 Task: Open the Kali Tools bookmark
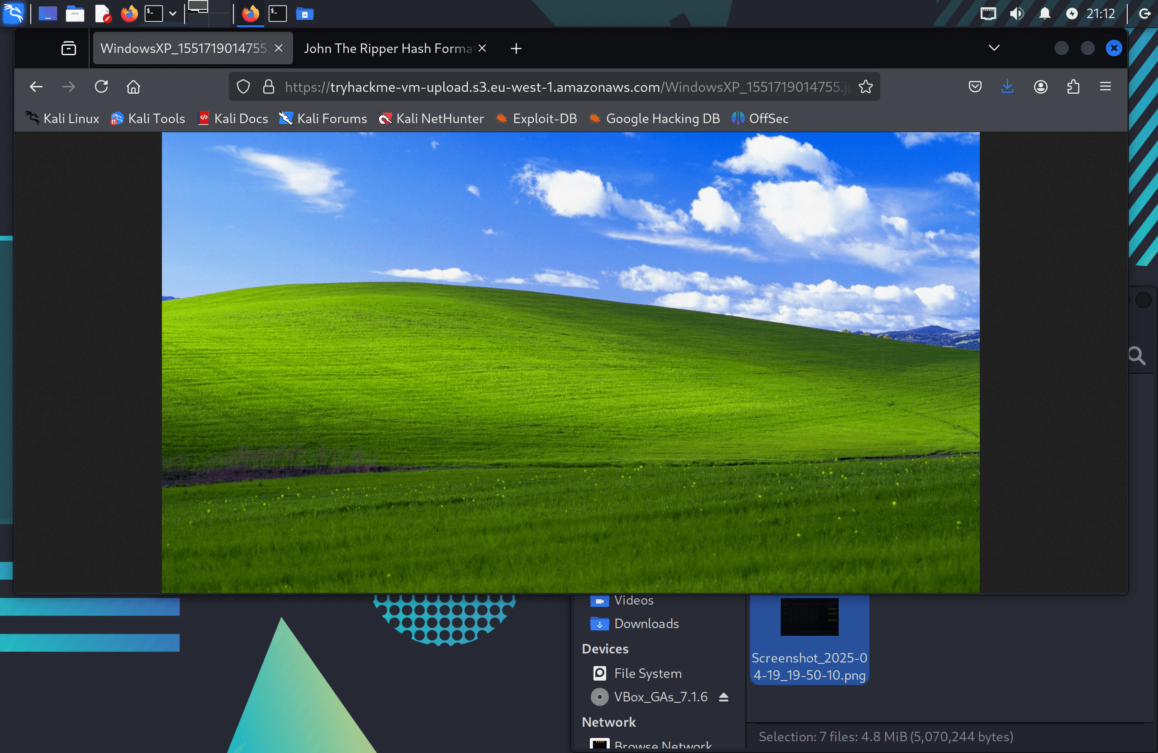coord(148,118)
